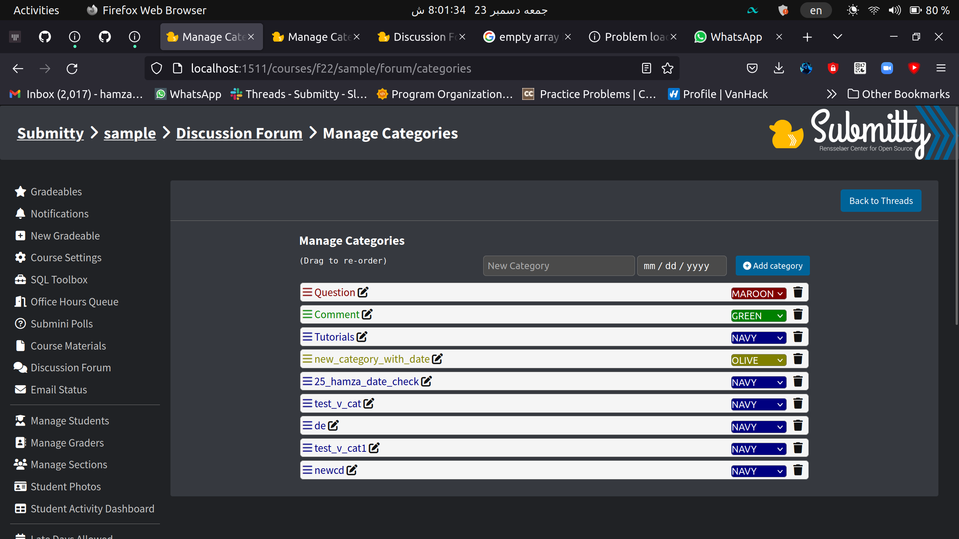Open the Office Hours Queue
This screenshot has width=959, height=539.
pos(74,301)
